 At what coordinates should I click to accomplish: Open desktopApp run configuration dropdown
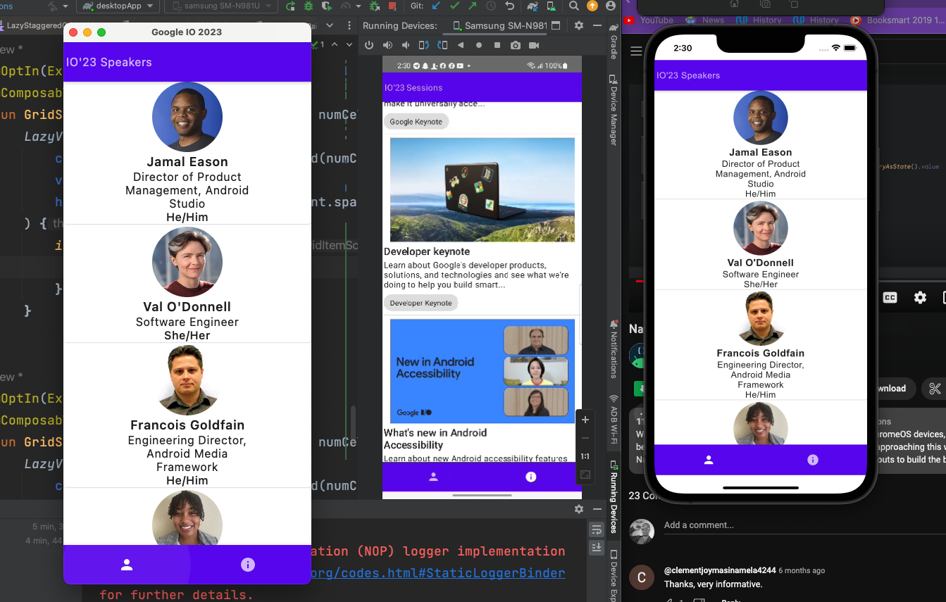[x=118, y=6]
